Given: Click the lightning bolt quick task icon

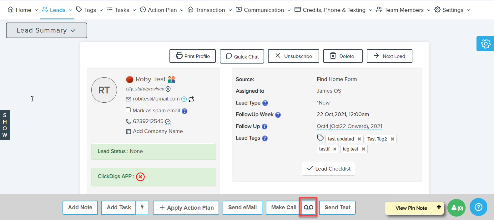Looking at the screenshot, I should point(142,207).
